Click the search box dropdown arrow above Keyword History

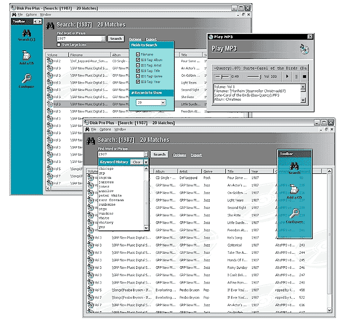(146, 155)
